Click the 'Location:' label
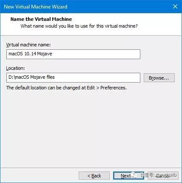Screen dimensions: 182x183 tap(15, 68)
